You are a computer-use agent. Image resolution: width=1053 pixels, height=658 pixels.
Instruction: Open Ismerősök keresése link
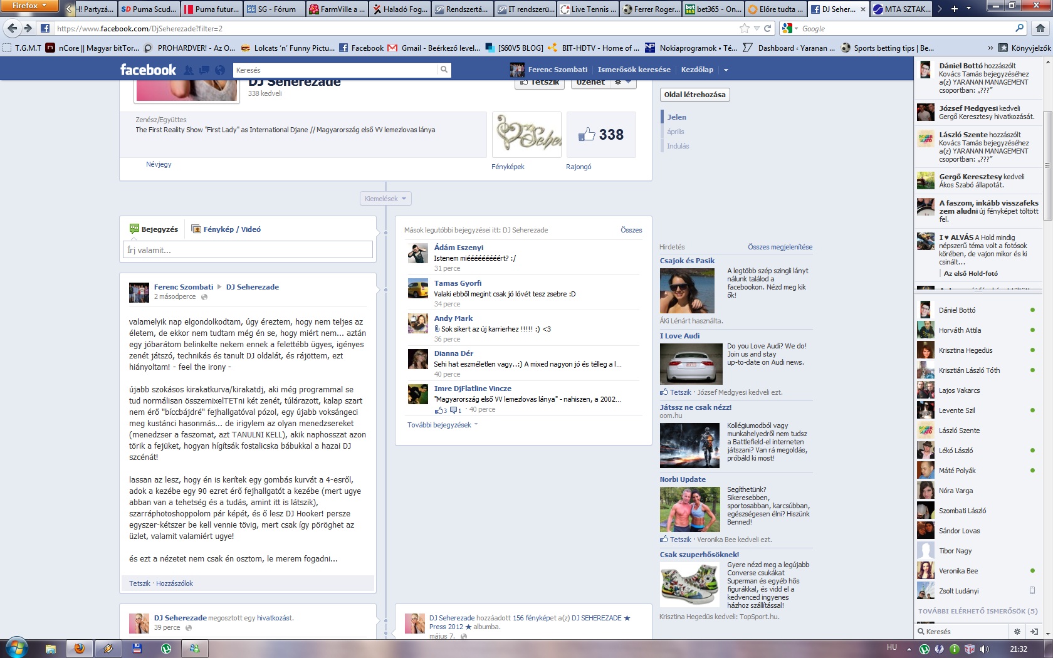(634, 70)
